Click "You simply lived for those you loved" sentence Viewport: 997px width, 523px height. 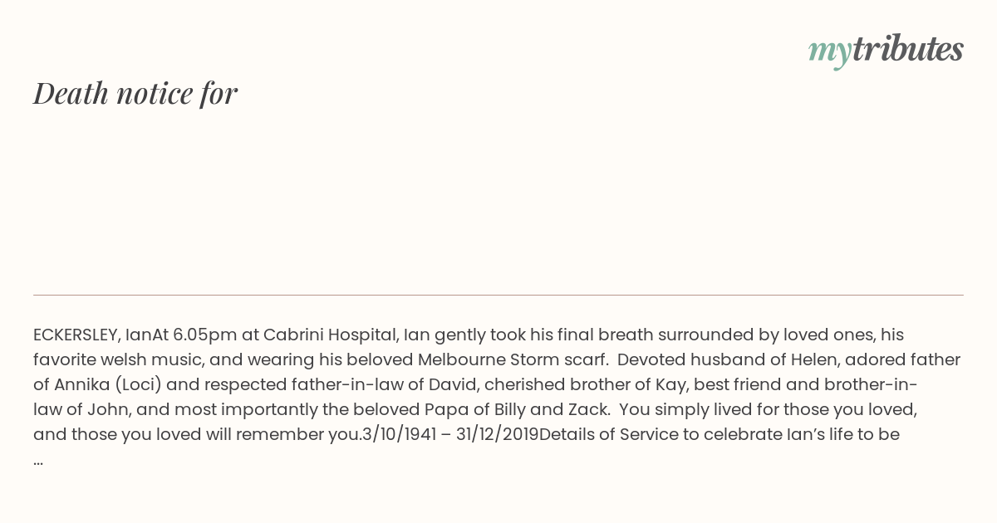pos(768,410)
